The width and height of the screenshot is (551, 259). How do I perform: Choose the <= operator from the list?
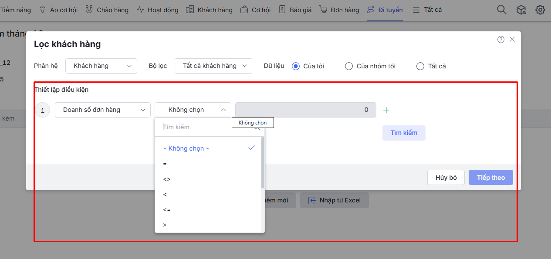[x=167, y=210]
